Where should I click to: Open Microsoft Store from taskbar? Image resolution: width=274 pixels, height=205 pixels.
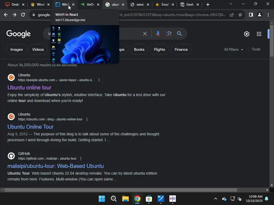click(x=149, y=199)
